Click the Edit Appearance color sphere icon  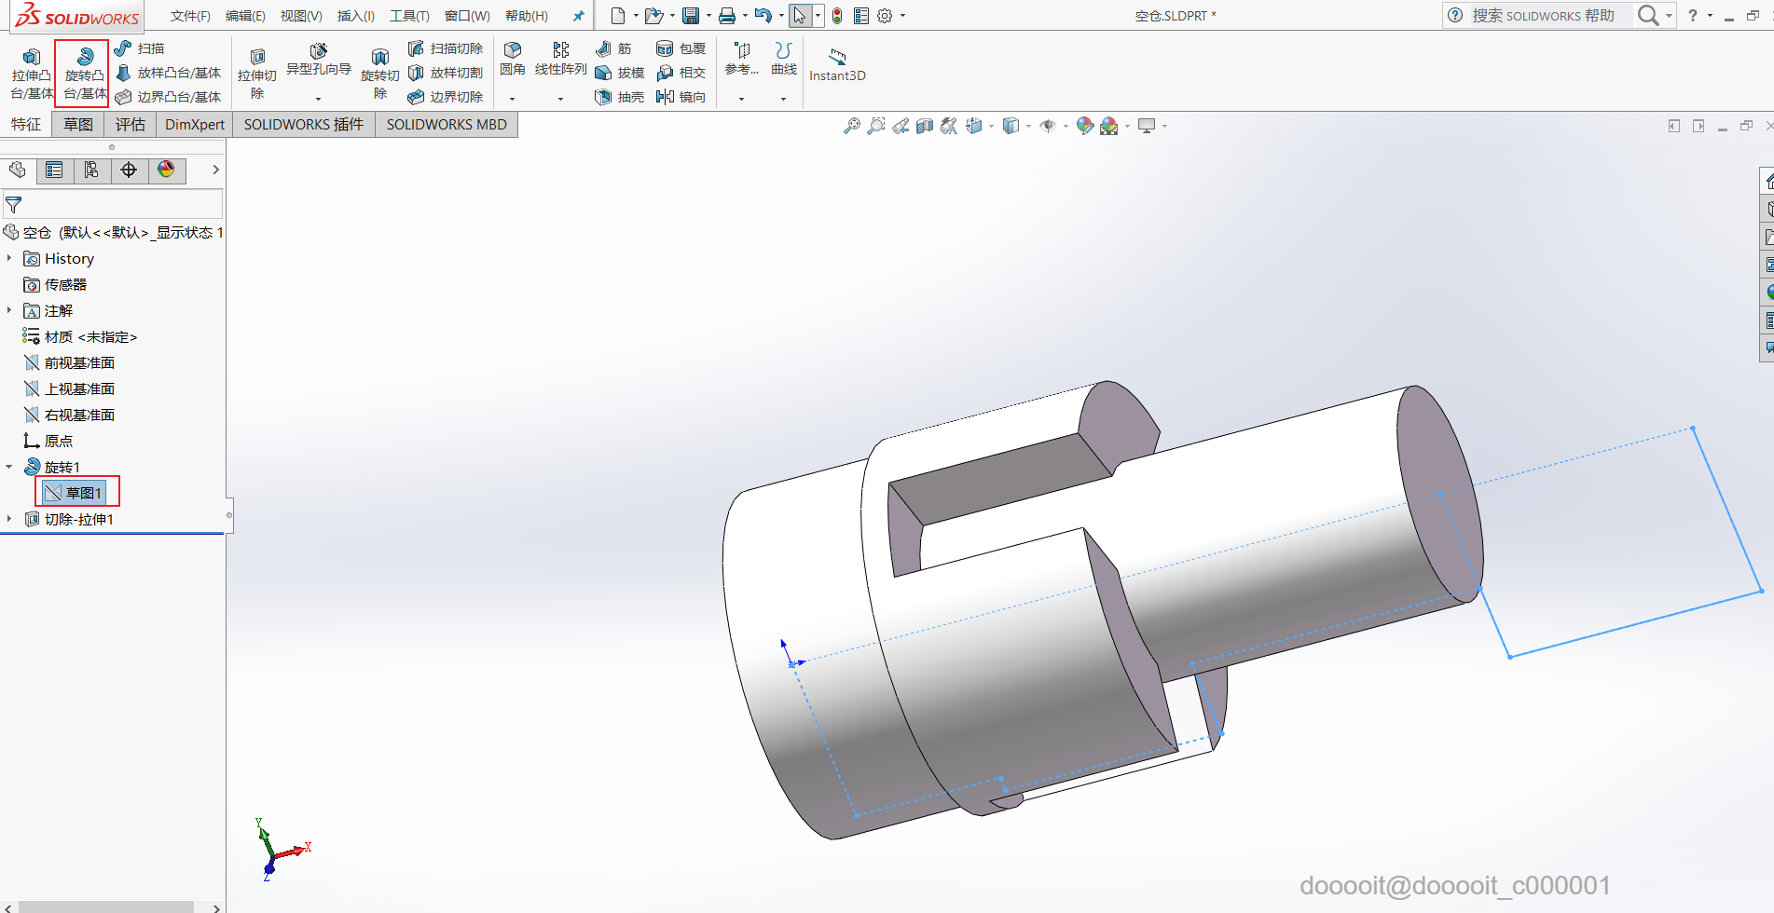tap(1084, 126)
